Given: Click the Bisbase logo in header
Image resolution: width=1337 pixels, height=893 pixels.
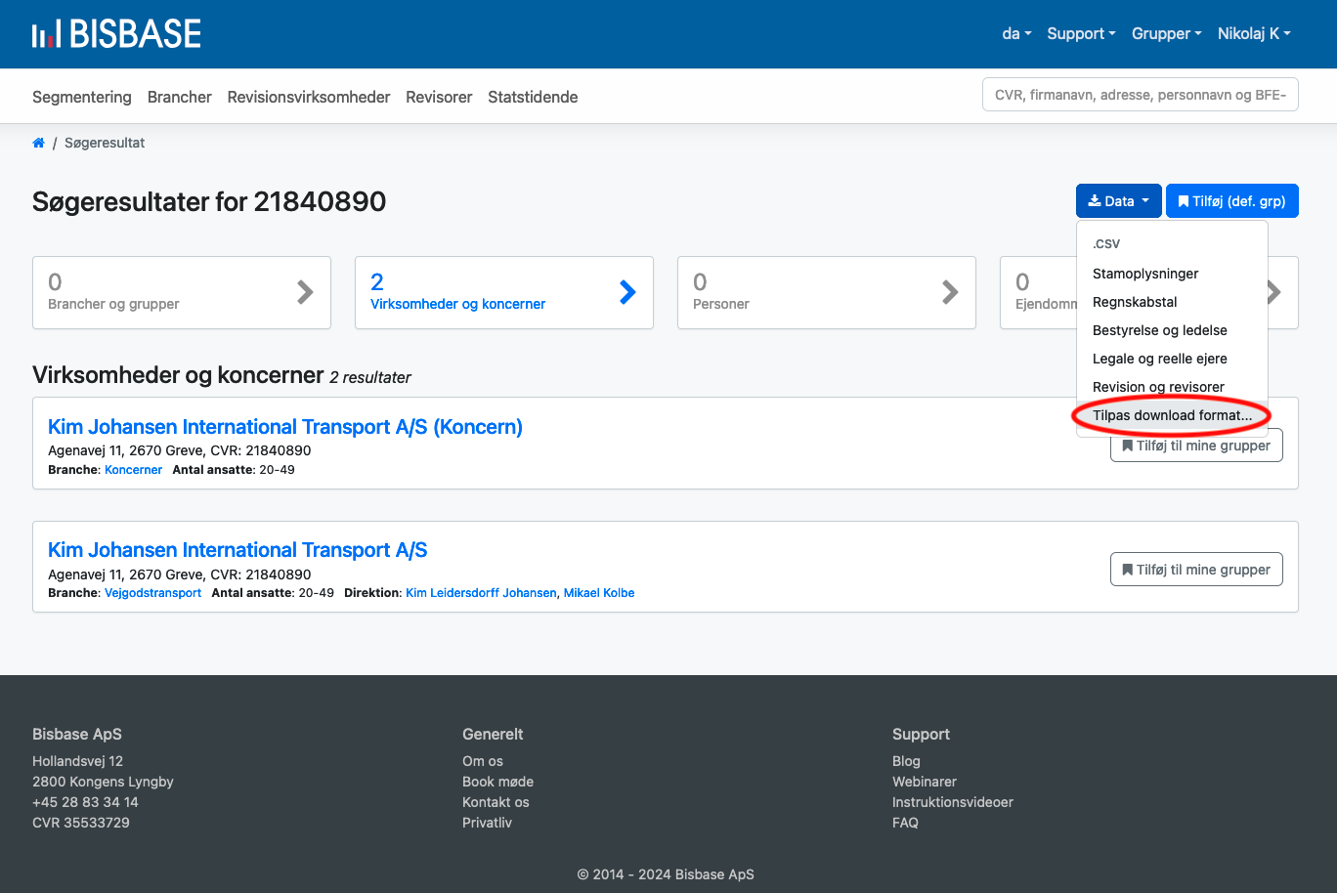Looking at the screenshot, I should coord(116,34).
